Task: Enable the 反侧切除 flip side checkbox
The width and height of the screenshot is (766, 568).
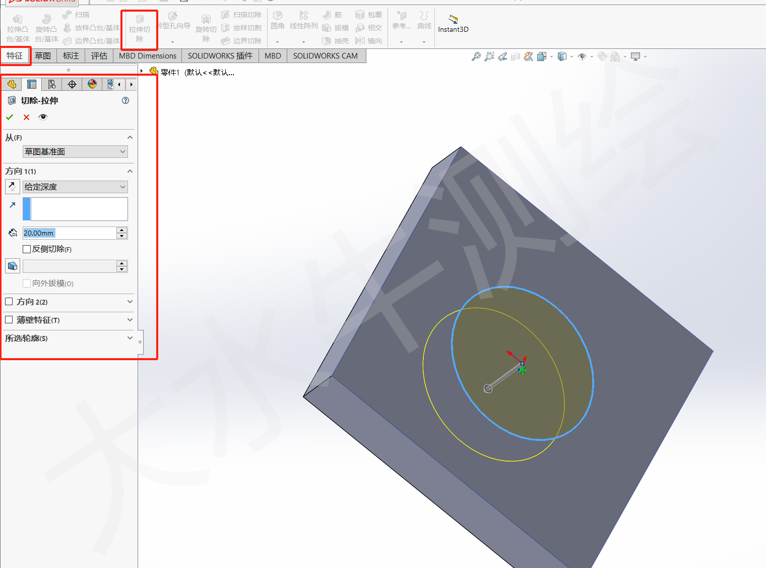Action: [x=27, y=249]
